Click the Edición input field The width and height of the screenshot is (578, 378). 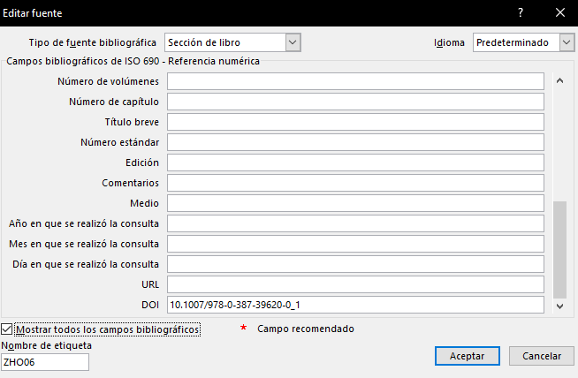click(x=355, y=163)
